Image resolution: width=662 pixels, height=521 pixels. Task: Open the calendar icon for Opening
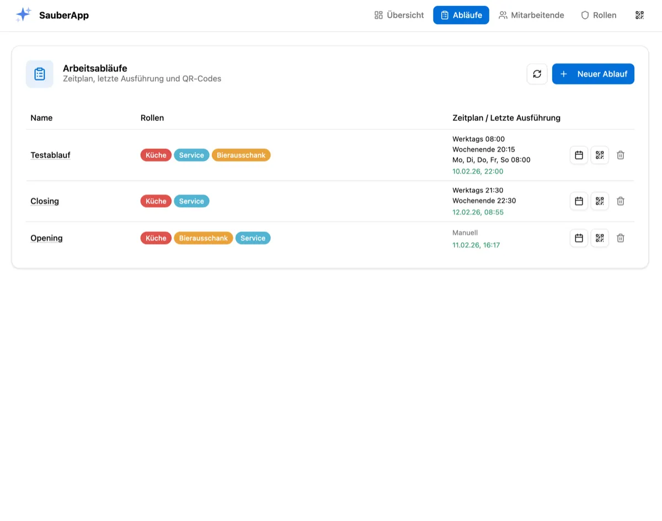[x=578, y=238]
